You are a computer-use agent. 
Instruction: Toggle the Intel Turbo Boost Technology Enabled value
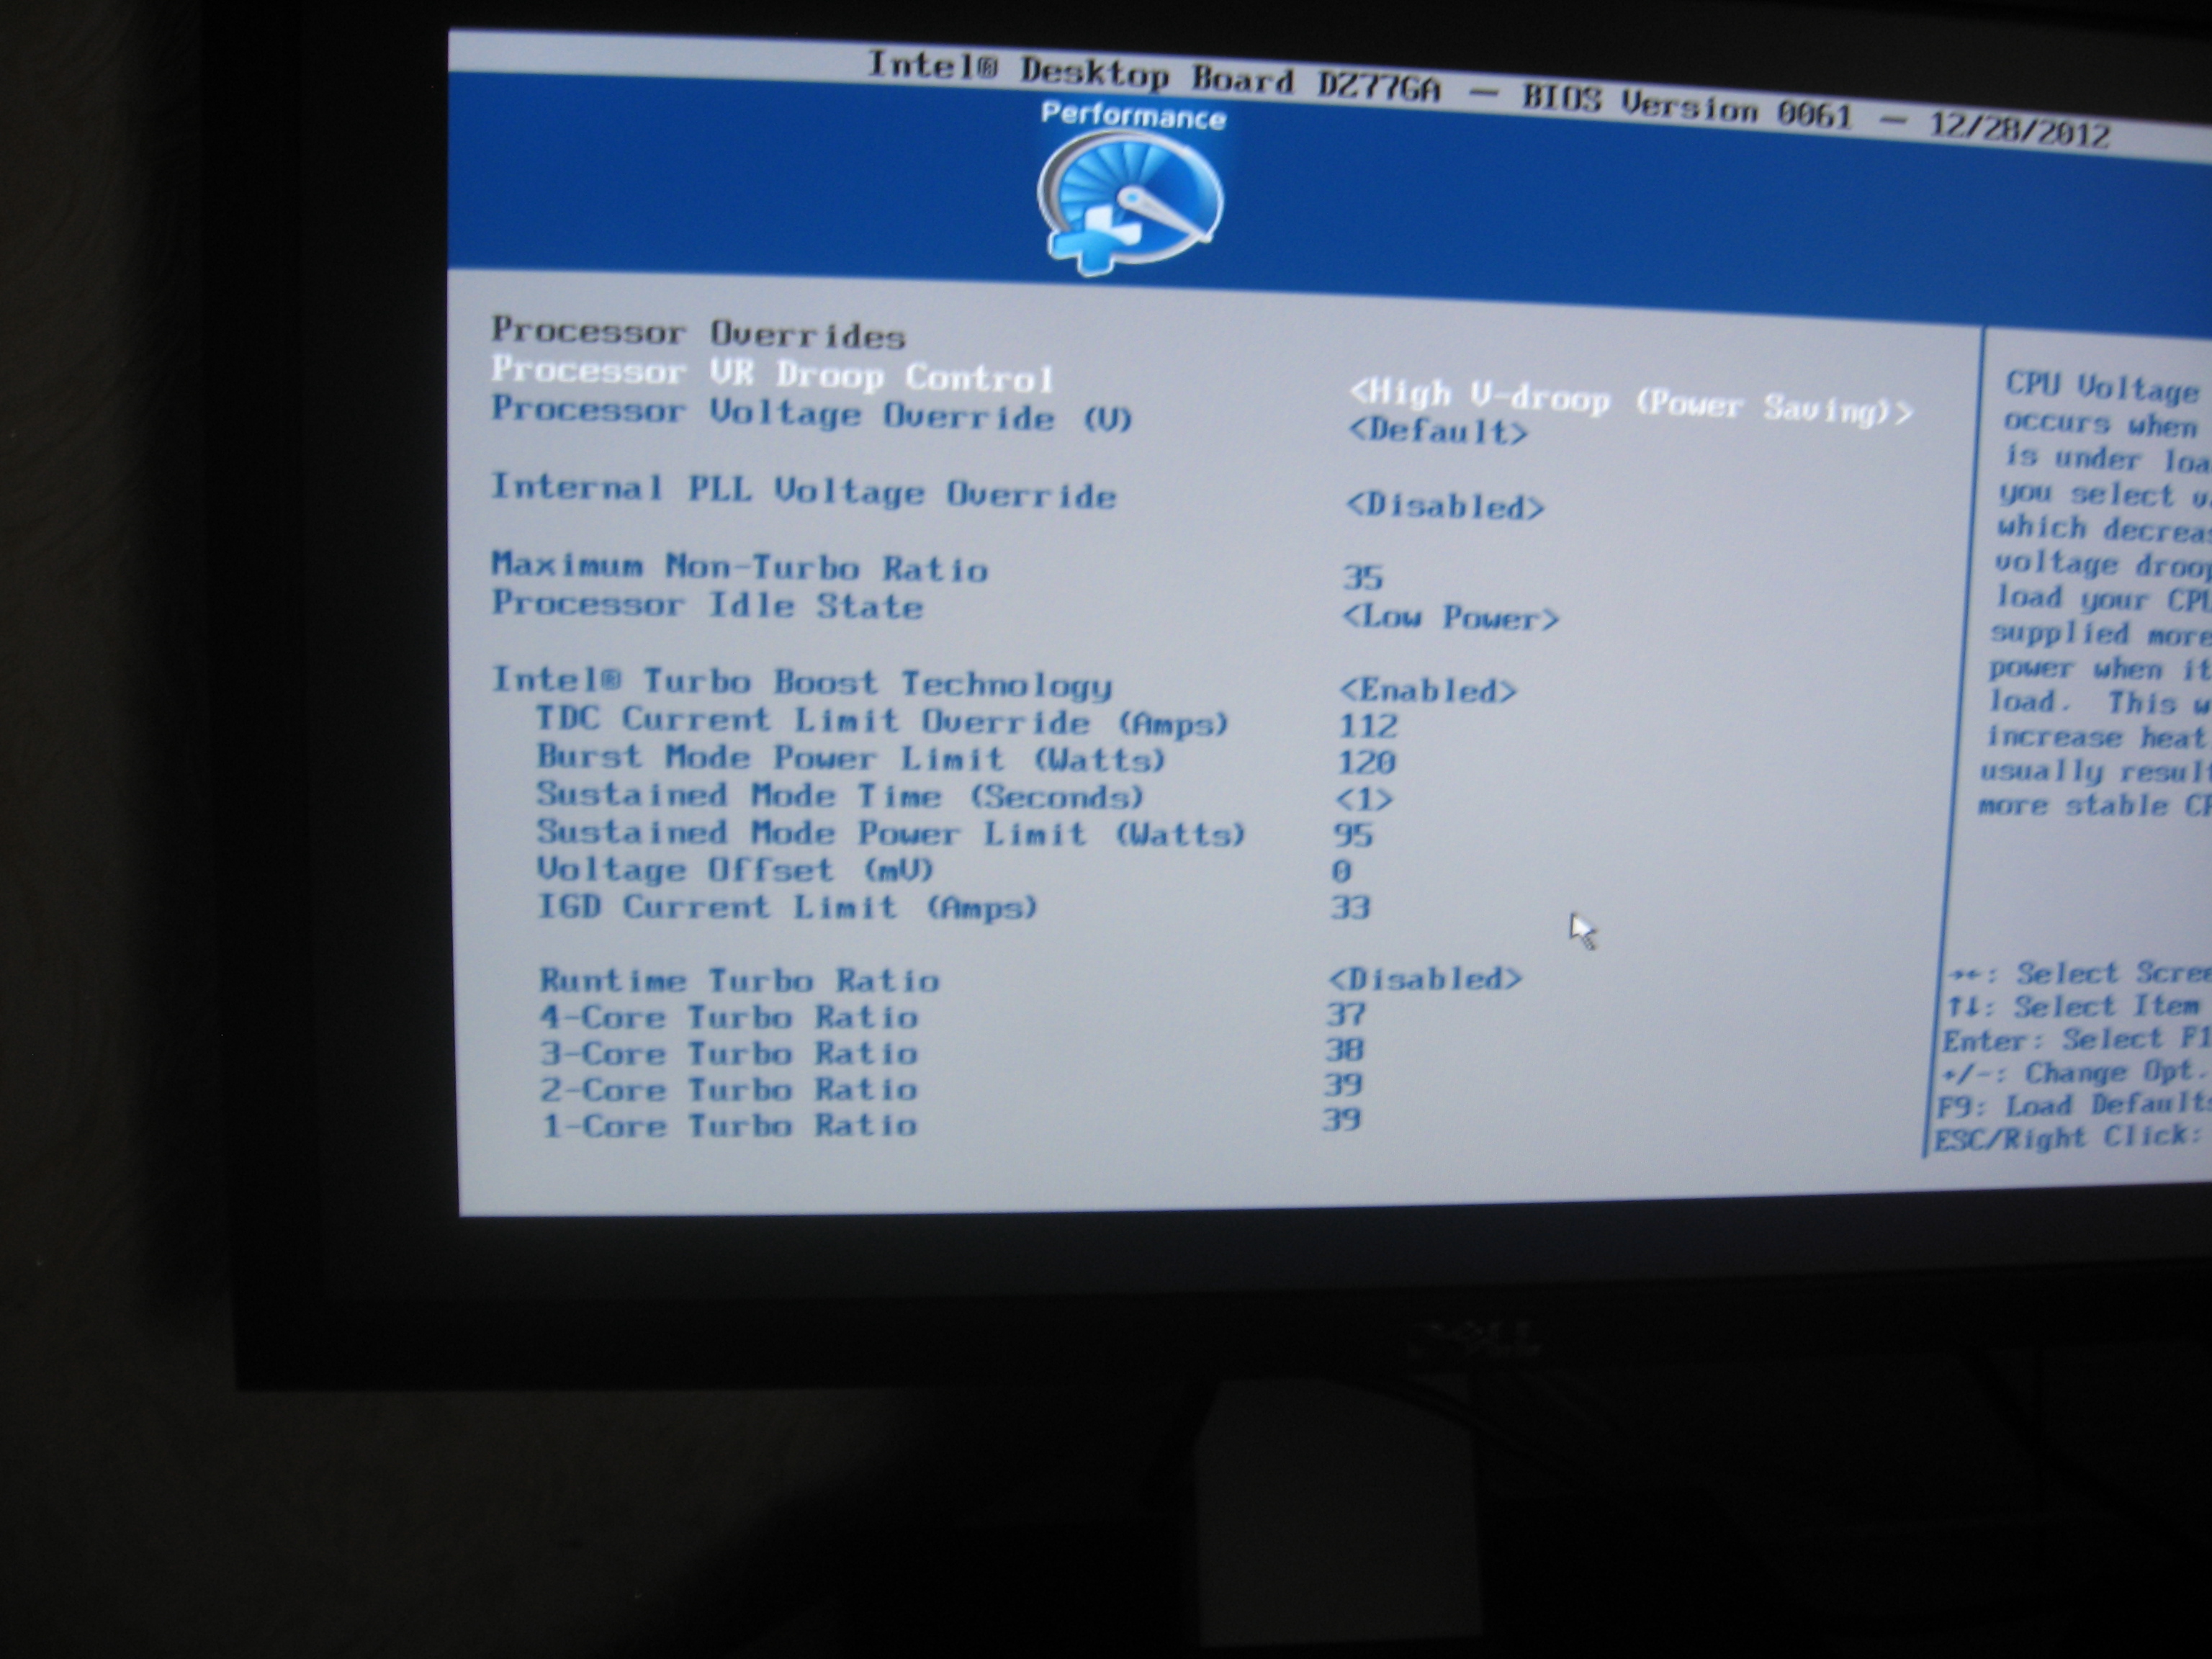tap(1427, 690)
